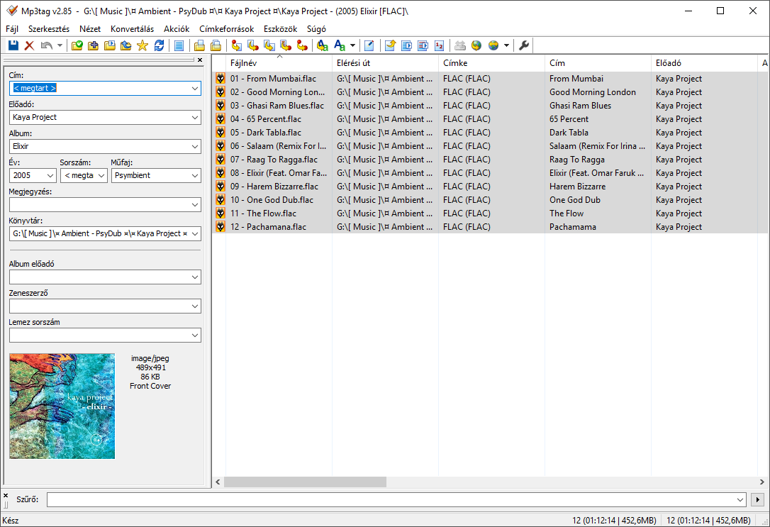Open the Címkeforrások menu
This screenshot has width=770, height=527.
click(226, 29)
